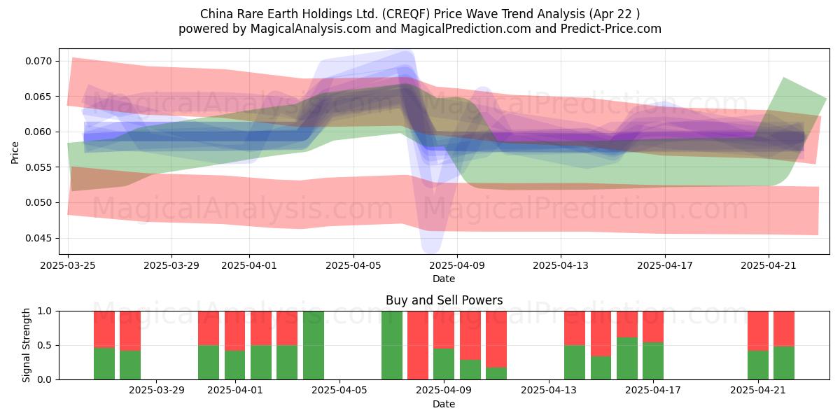This screenshot has width=840, height=420.
Task: Click 2025-03-29 tick under Buy and Sell Powers
Action: pyautogui.click(x=157, y=391)
